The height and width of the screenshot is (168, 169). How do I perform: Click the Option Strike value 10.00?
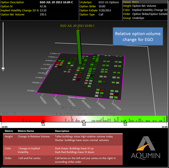coord(102,6)
